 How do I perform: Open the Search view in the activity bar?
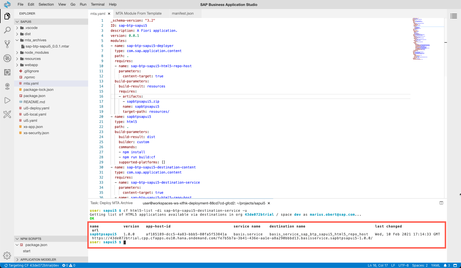tap(7, 30)
